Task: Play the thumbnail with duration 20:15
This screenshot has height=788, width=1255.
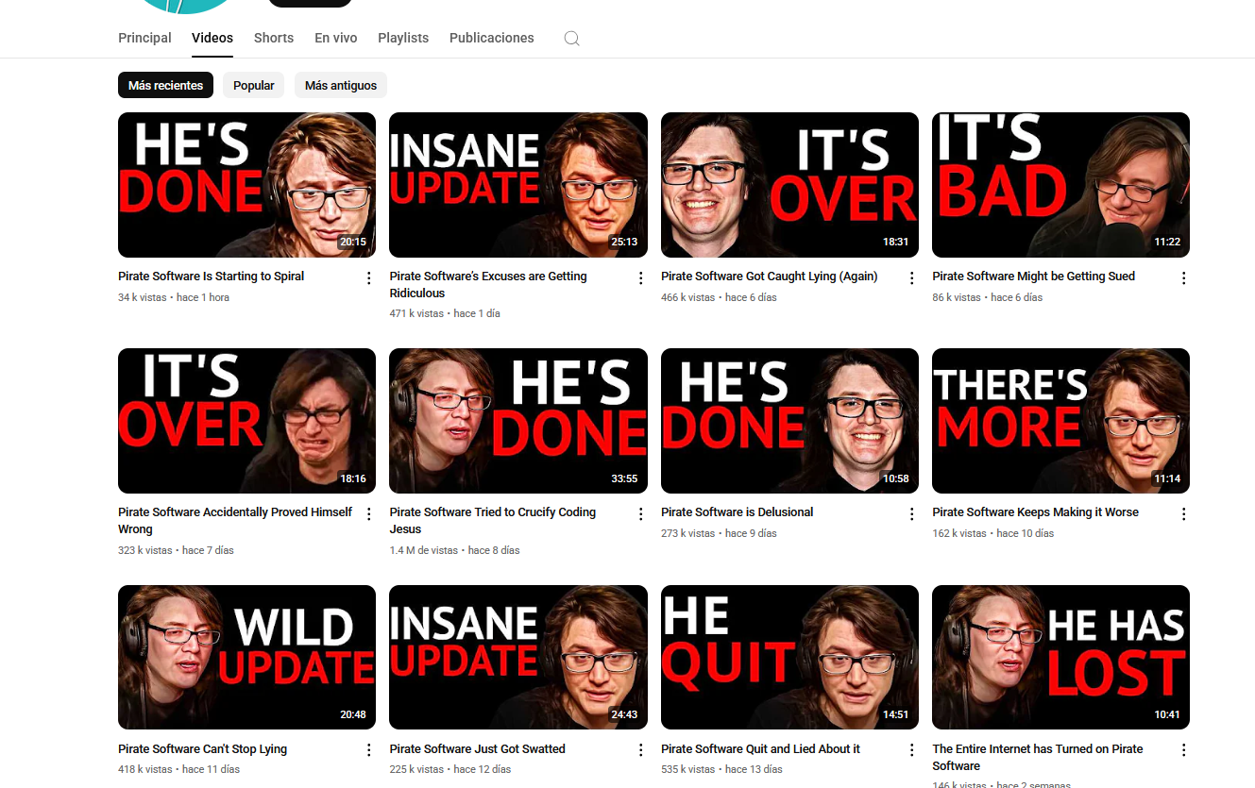Action: [x=246, y=185]
